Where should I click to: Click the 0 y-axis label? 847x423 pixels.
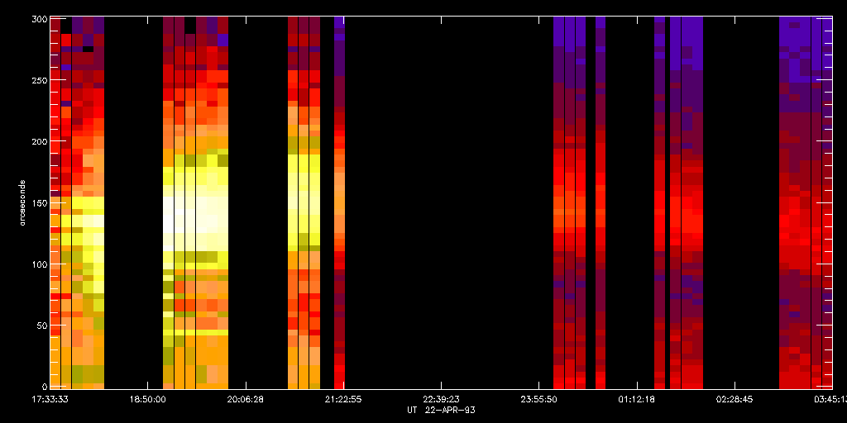coord(45,387)
